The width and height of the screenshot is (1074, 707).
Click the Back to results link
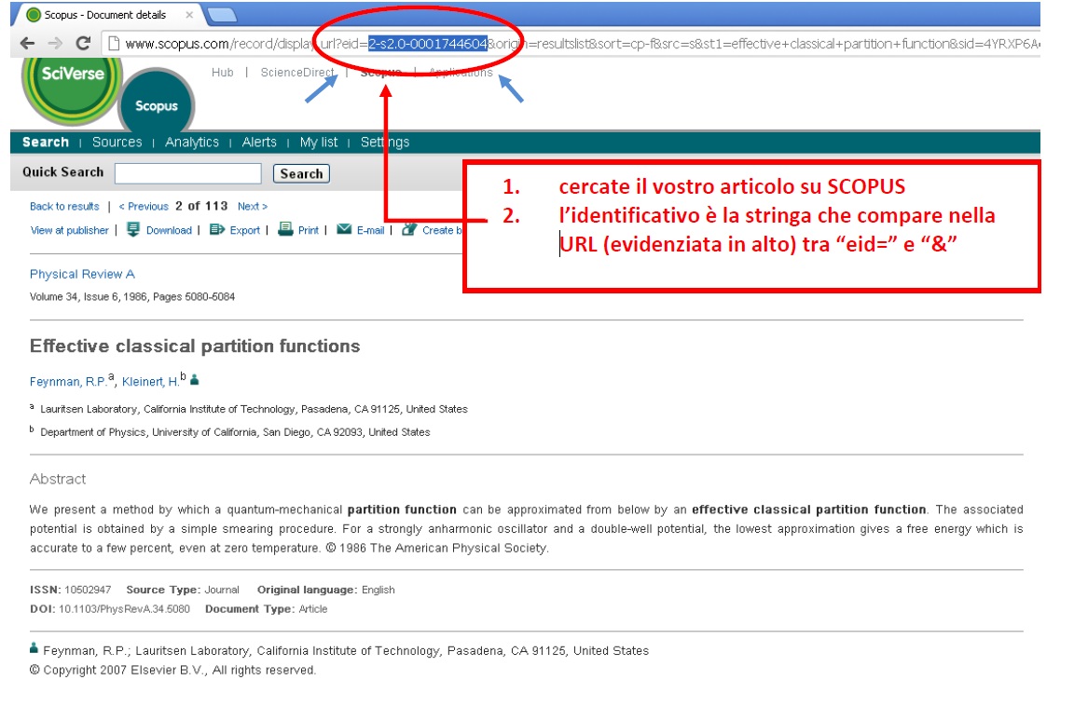[64, 207]
